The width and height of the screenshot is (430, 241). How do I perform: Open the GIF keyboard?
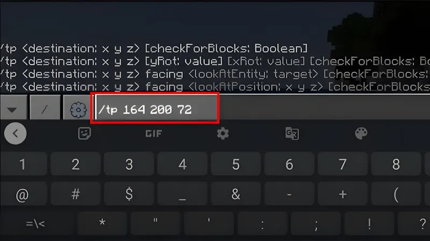(154, 133)
